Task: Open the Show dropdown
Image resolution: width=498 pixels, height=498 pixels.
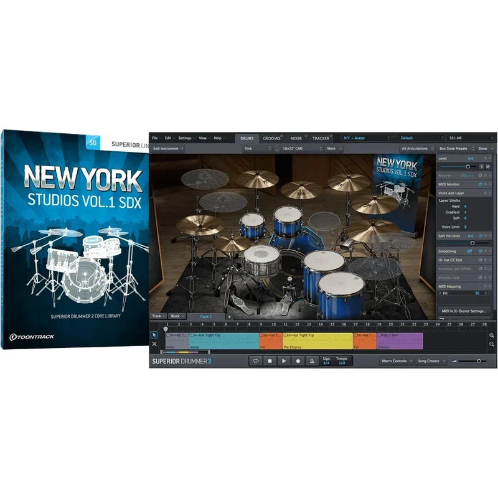Action: click(x=485, y=149)
